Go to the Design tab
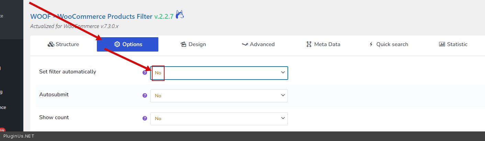The width and height of the screenshot is (485, 141). (x=193, y=44)
